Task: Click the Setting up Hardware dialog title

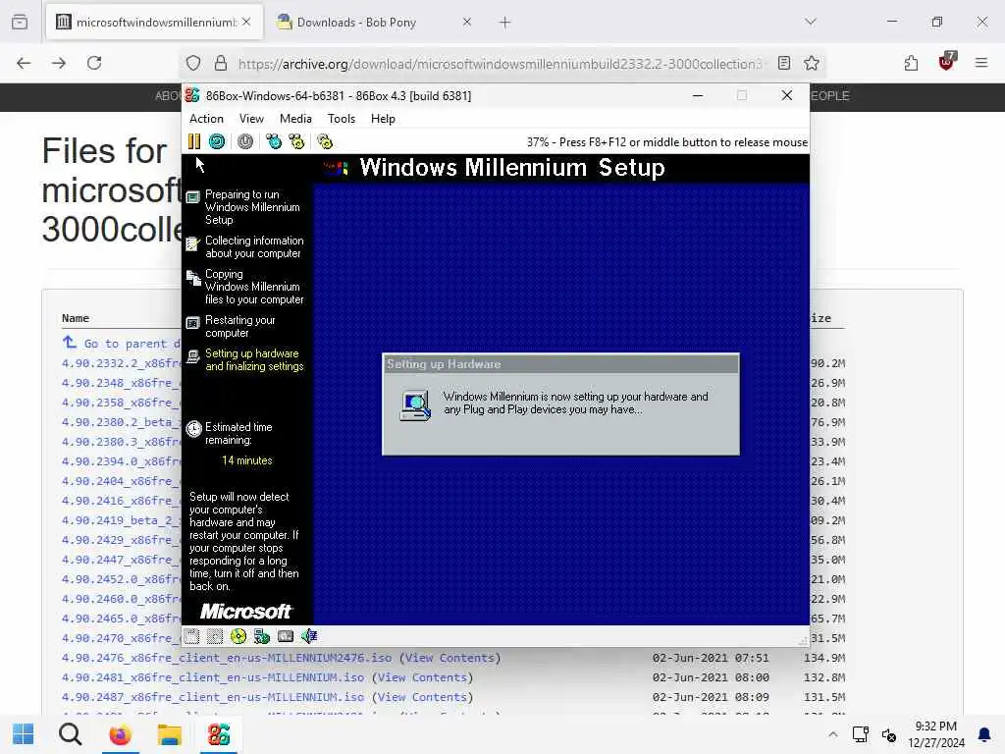Action: [x=444, y=364]
